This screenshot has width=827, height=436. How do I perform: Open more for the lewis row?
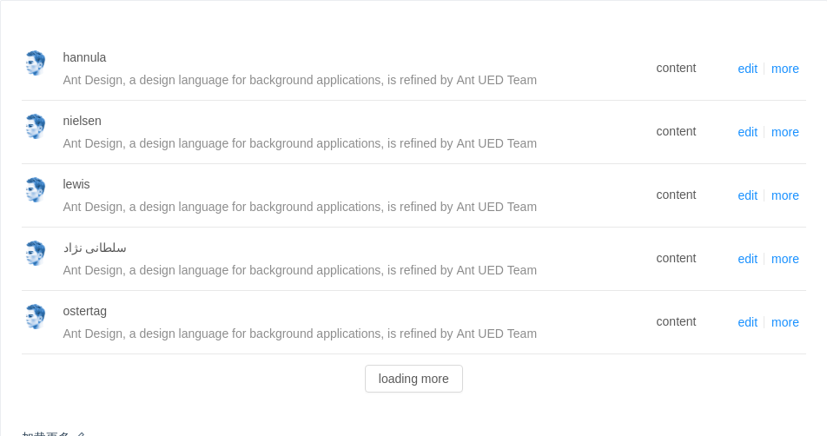784,195
